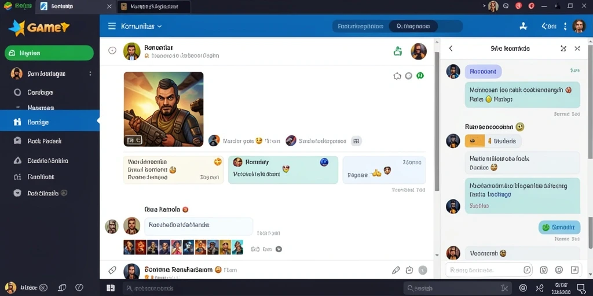The height and width of the screenshot is (296, 593).
Task: Click the paperclip attach icon below the feed
Action: click(112, 270)
